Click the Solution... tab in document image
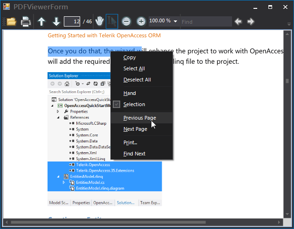Viewport: 294px width, 229px height. [126, 203]
